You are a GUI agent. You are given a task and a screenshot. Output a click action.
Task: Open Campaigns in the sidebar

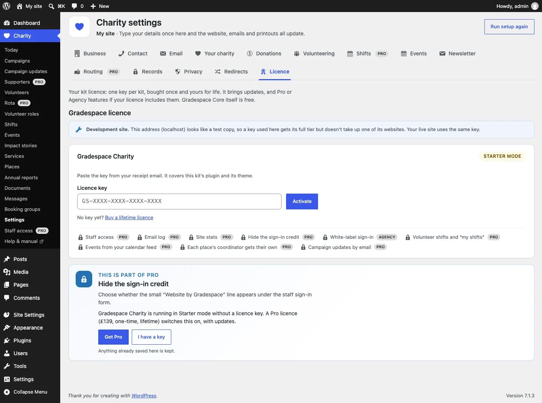pyautogui.click(x=17, y=61)
